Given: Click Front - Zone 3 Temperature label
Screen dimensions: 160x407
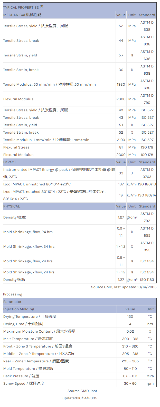Looking at the screenshot, I should click(x=38, y=346).
